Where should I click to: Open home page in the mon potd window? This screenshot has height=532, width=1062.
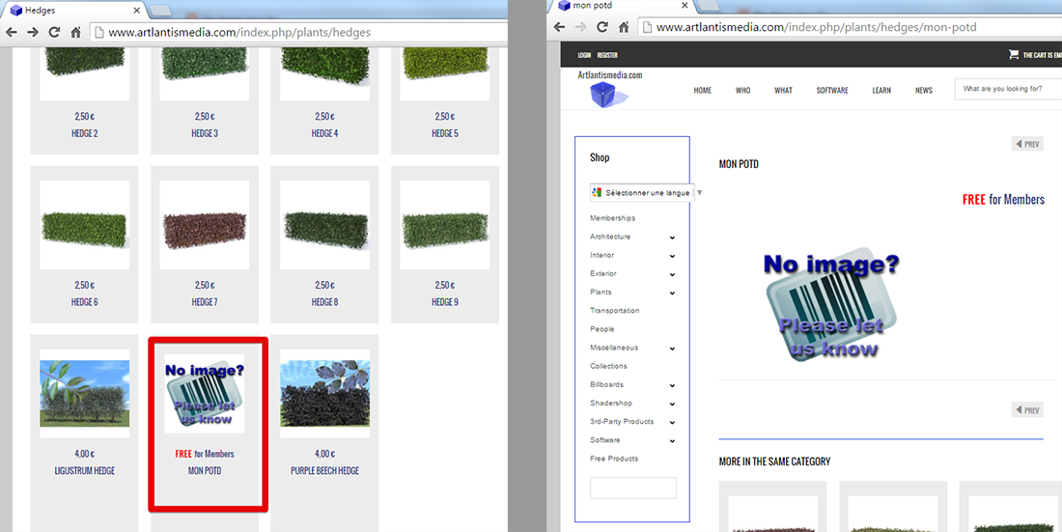[623, 27]
